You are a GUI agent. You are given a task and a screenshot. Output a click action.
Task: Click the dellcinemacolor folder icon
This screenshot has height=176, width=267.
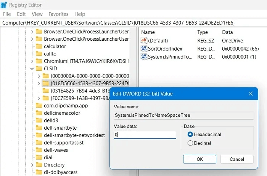click(x=39, y=113)
